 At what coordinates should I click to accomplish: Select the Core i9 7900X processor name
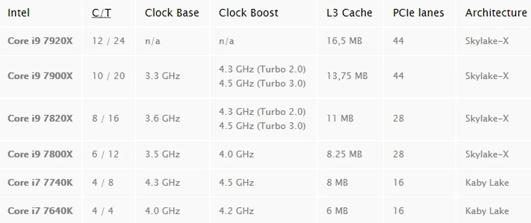(x=40, y=76)
